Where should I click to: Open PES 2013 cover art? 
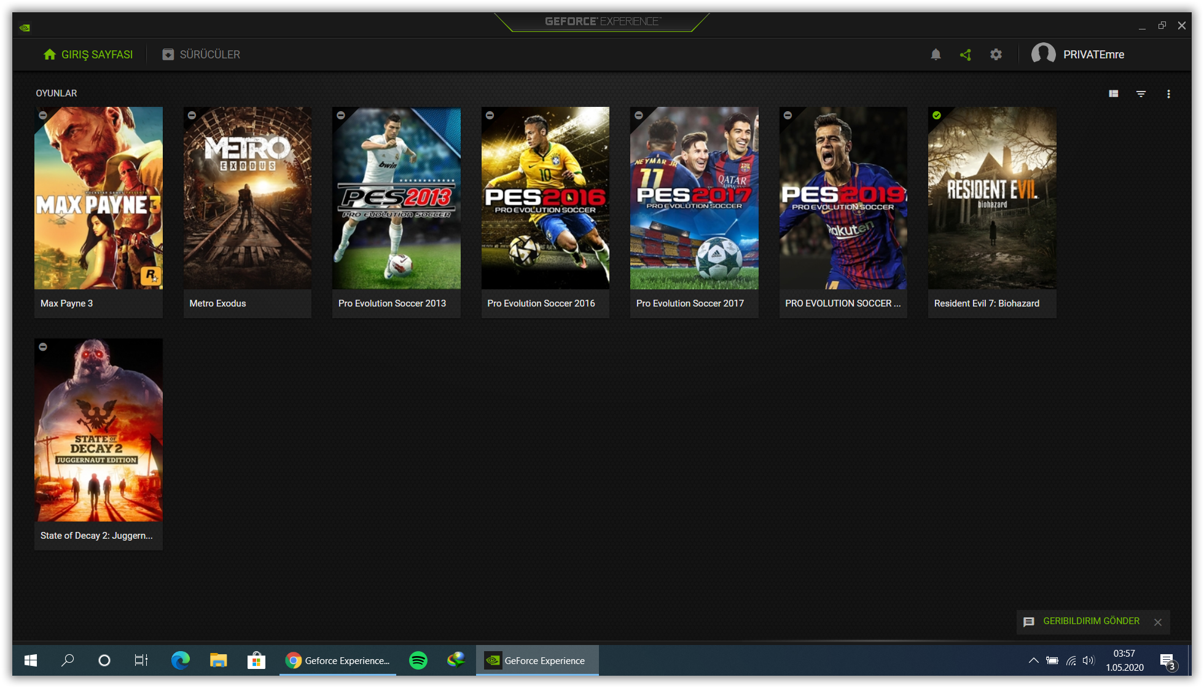(x=396, y=198)
